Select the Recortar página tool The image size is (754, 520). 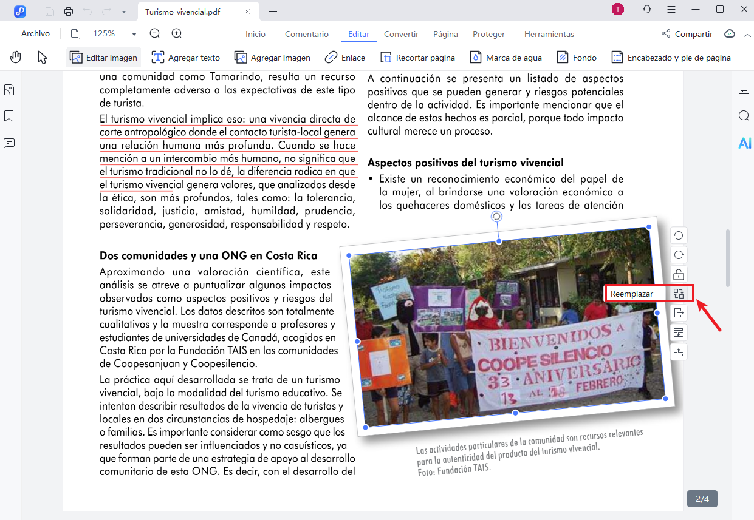click(x=417, y=57)
